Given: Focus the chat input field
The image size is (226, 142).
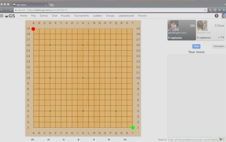Looking at the screenshot, I should (x=193, y=139).
